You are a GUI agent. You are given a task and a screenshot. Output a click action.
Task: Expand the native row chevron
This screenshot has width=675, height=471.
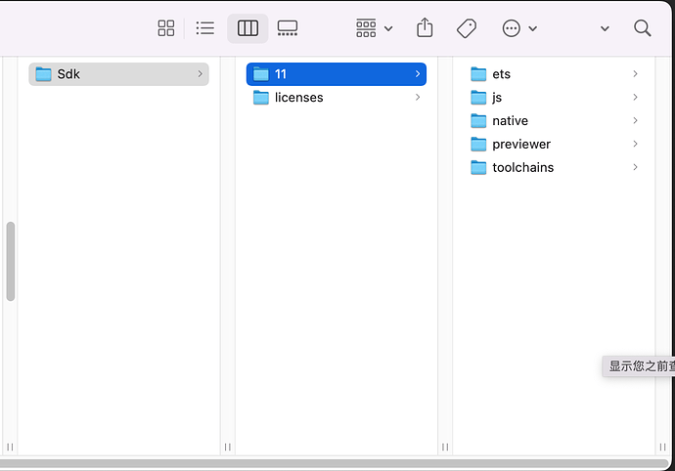click(x=636, y=120)
